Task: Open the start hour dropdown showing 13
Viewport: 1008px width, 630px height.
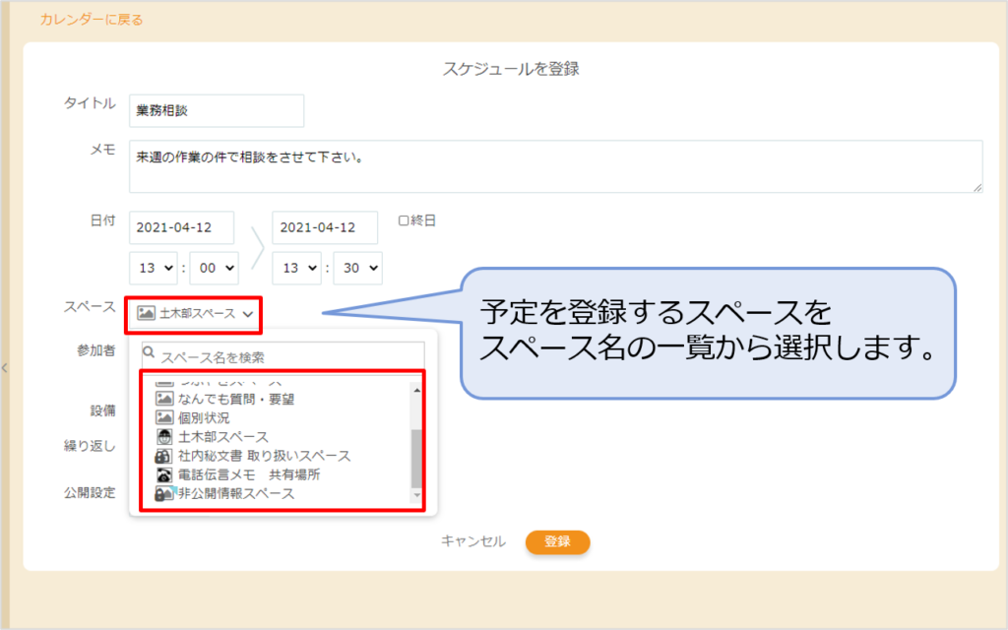Action: point(154,268)
